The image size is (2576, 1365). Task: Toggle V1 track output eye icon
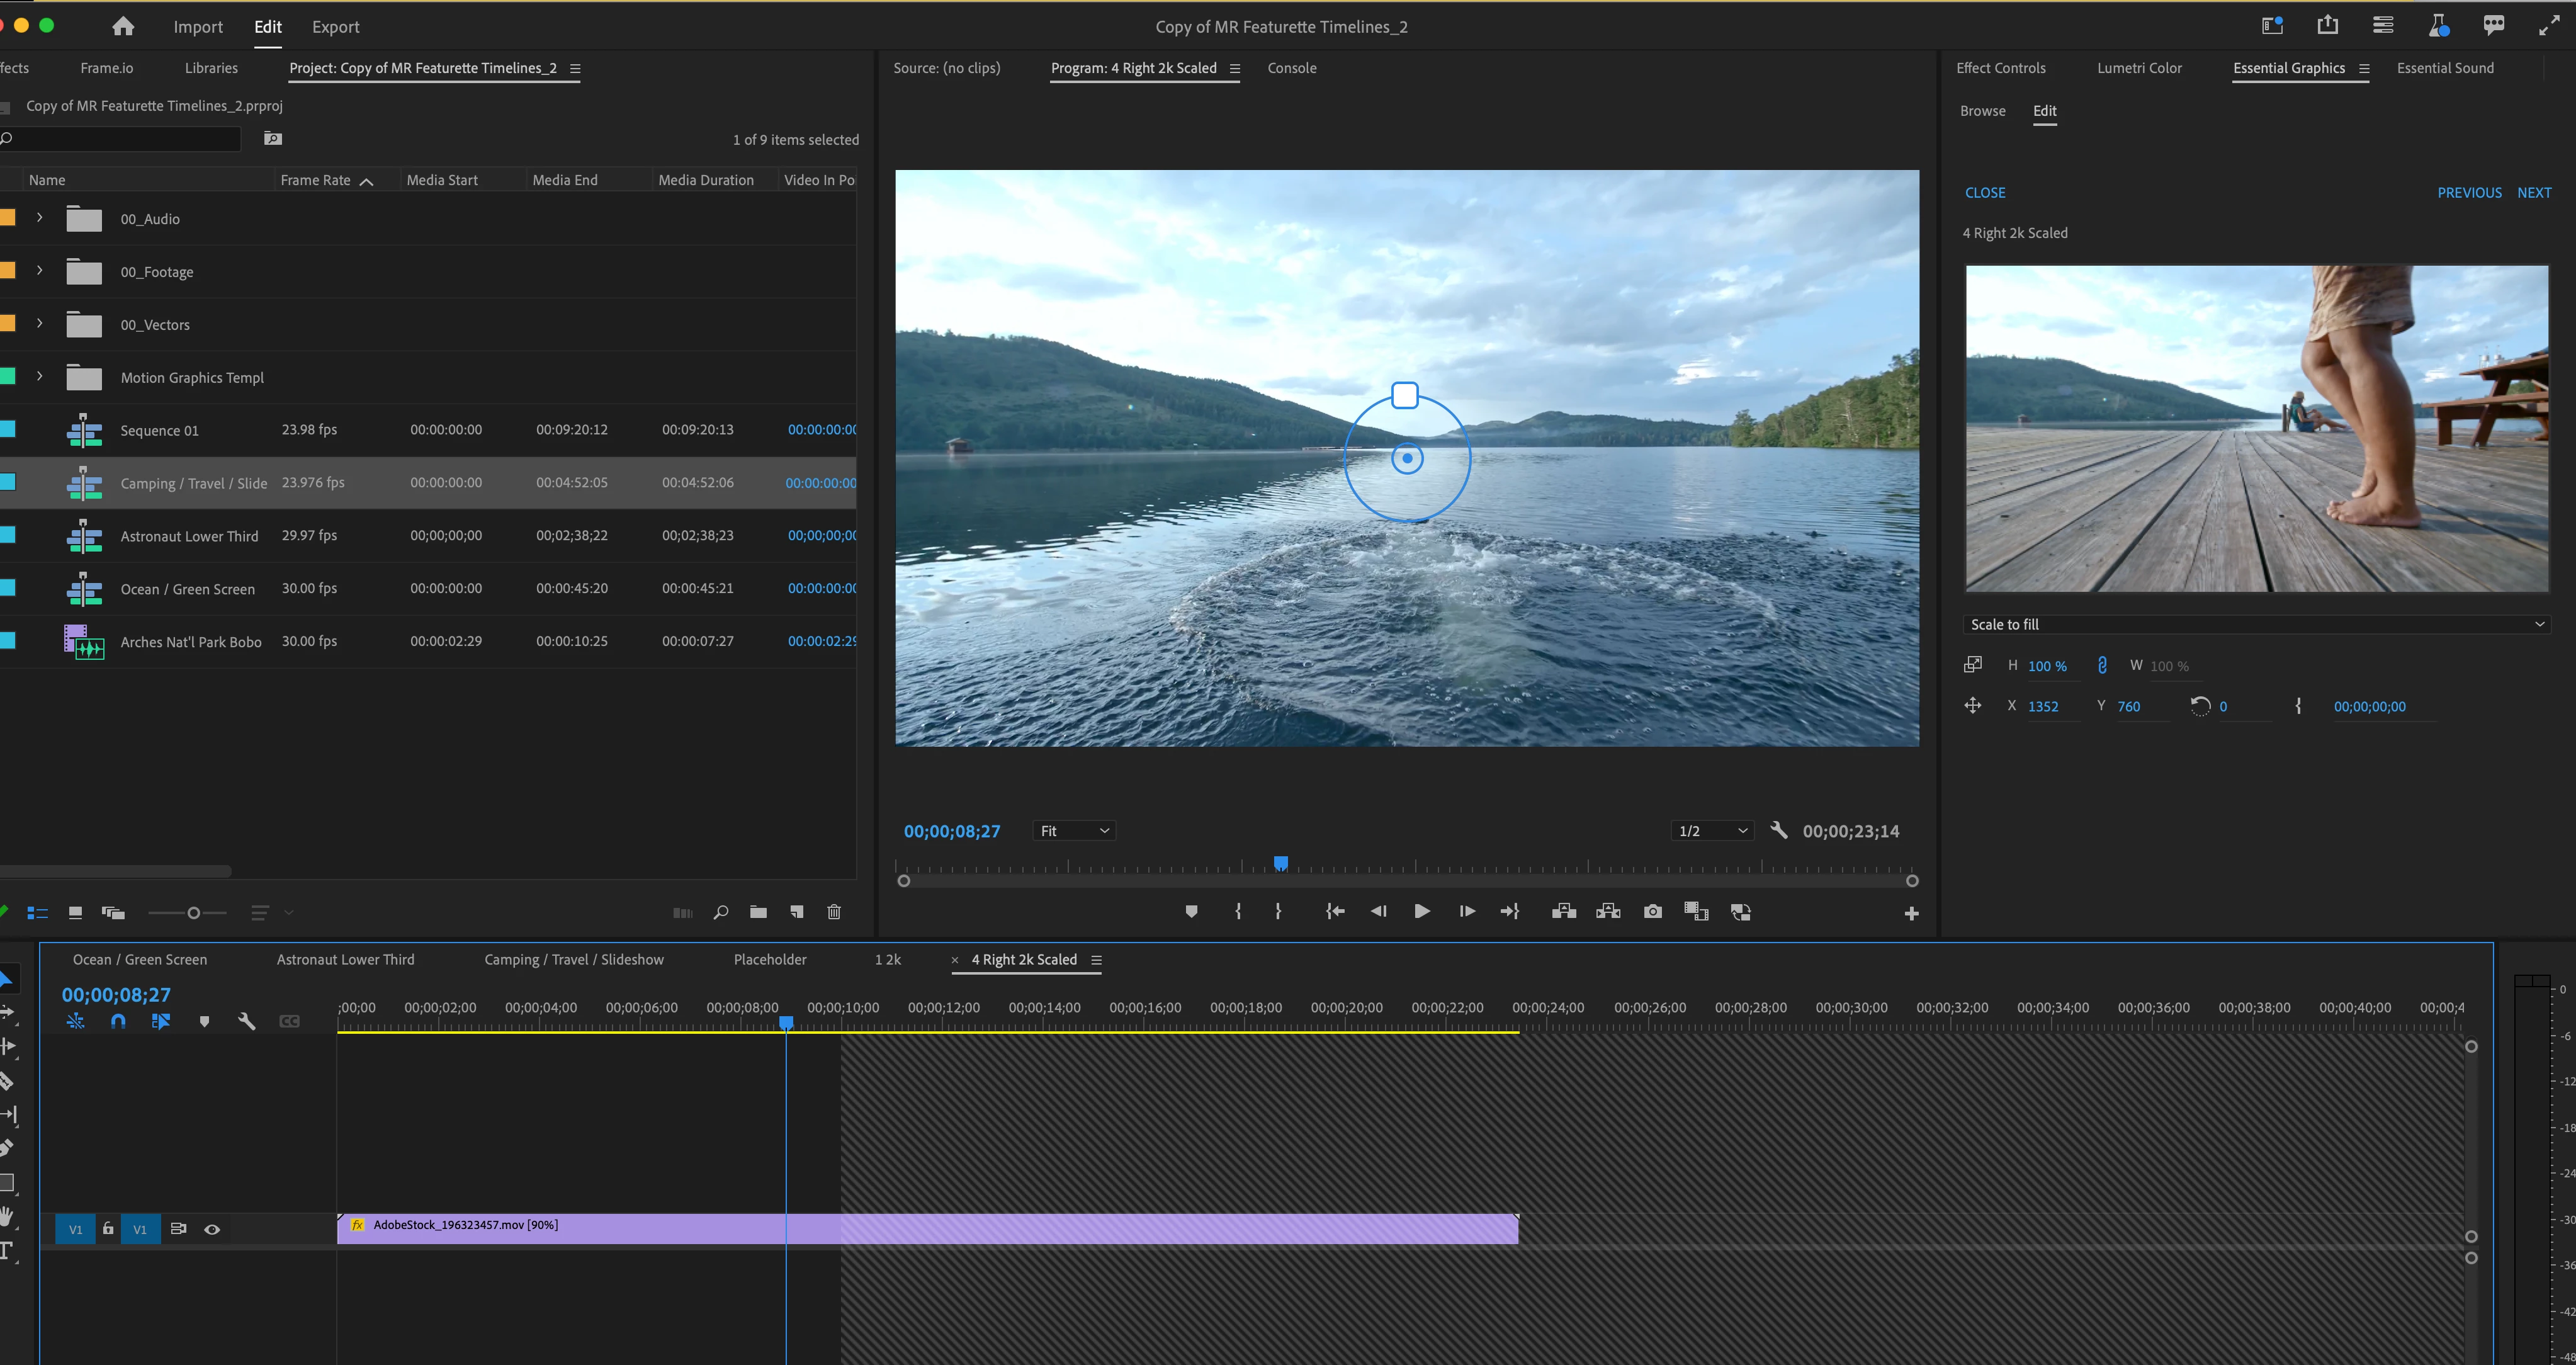(x=212, y=1230)
